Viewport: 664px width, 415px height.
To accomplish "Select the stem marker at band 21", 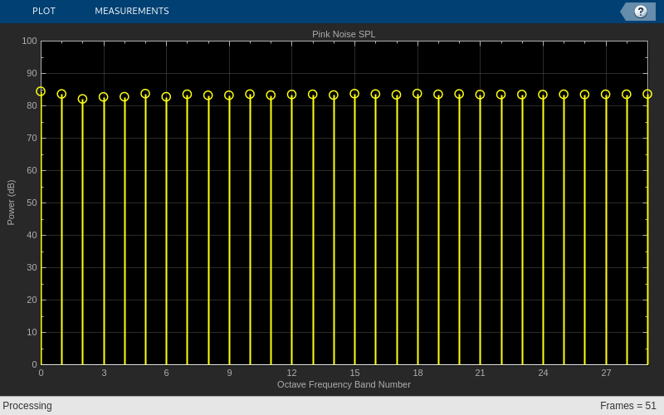I will (480, 95).
